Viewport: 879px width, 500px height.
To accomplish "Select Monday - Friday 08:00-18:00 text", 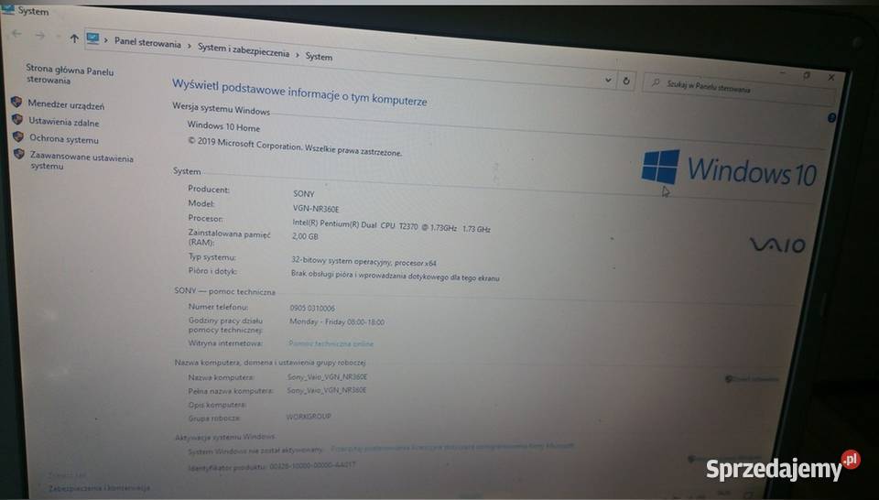I will [337, 322].
